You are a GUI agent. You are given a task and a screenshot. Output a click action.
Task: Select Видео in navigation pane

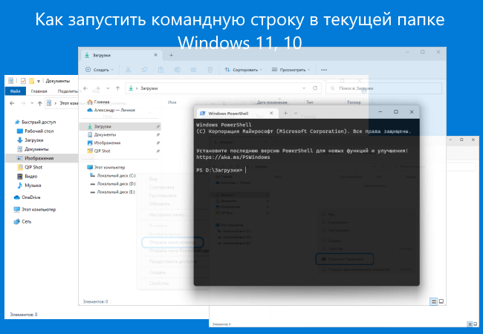click(30, 176)
